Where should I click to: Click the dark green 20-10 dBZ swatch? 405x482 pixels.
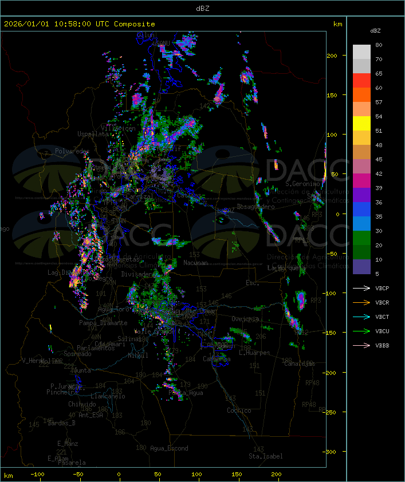click(361, 252)
